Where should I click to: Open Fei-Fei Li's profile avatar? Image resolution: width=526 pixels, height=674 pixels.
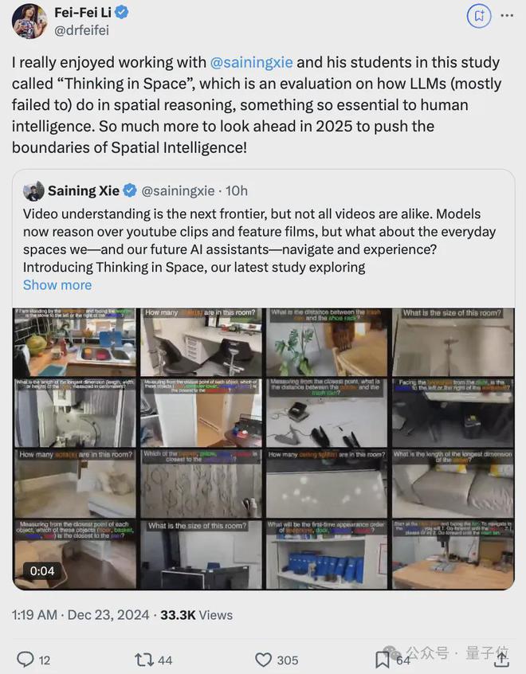[29, 21]
